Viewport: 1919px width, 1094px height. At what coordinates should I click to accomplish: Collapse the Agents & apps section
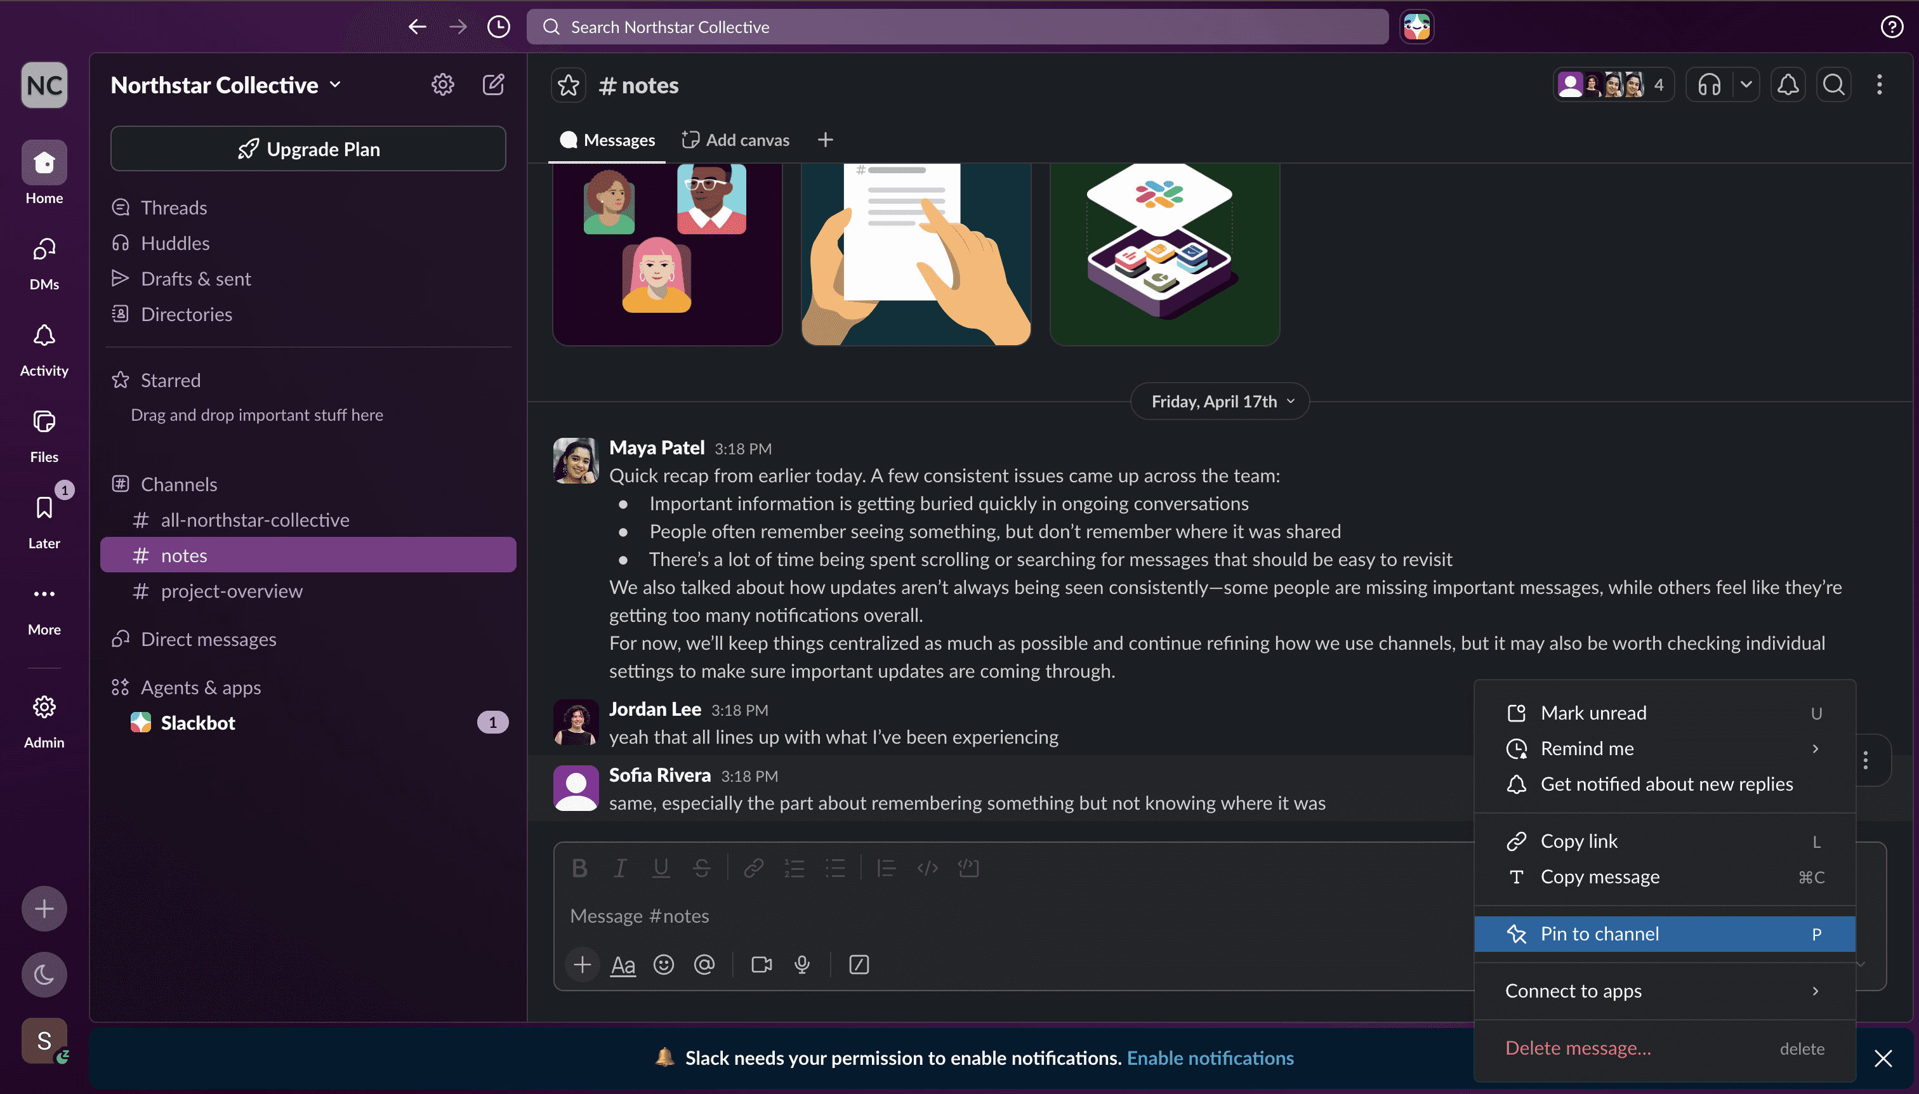200,687
